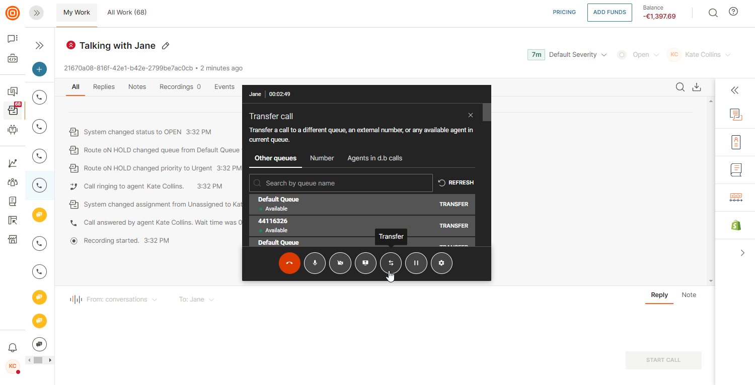Image resolution: width=755 pixels, height=385 pixels.
Task: Transfer call to queue 44116326
Action: tap(454, 226)
